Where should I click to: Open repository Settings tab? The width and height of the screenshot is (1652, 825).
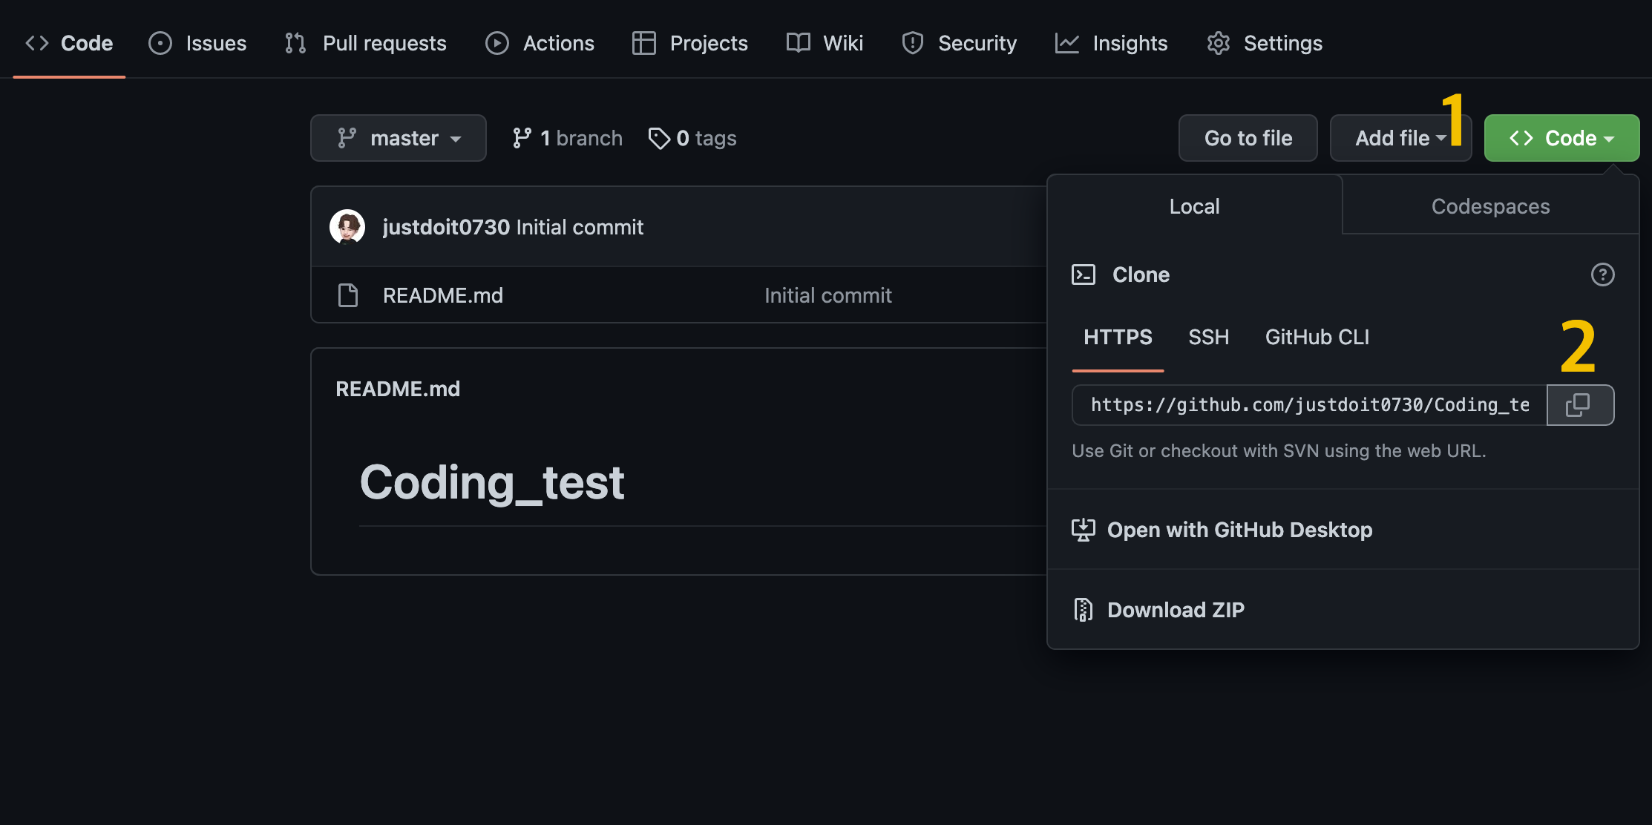pos(1264,43)
